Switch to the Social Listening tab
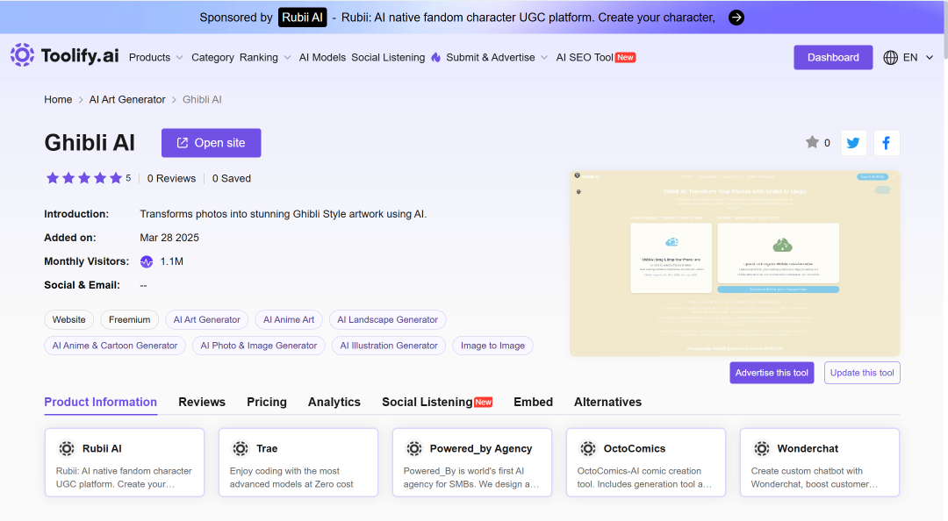 [437, 402]
